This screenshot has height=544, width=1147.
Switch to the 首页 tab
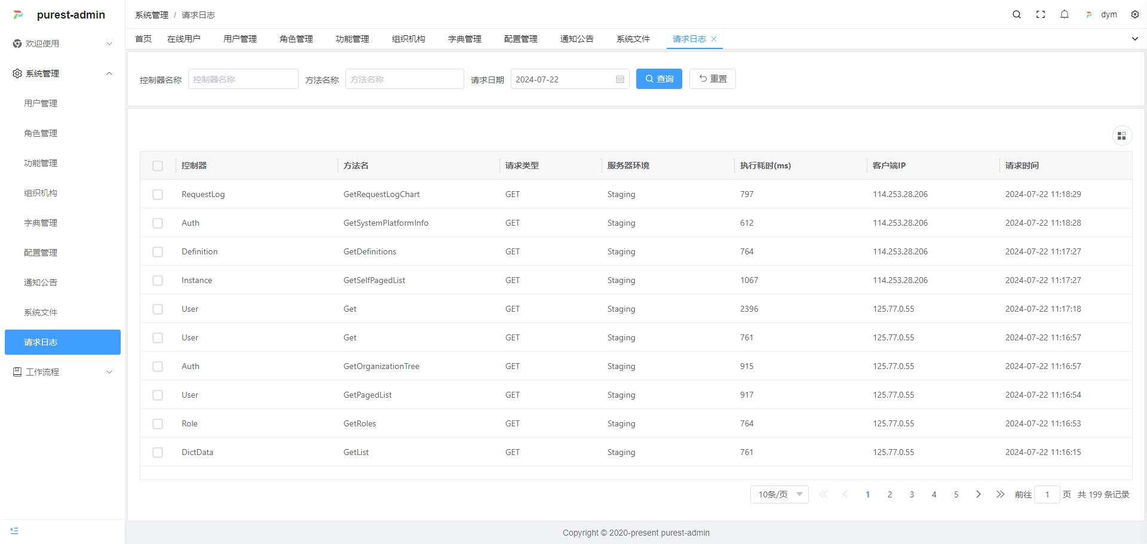143,39
